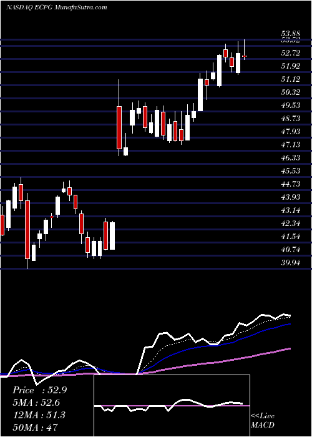Click the <<Live MACD label
Image resolution: width=312 pixels, height=437 pixels.
[263, 421]
